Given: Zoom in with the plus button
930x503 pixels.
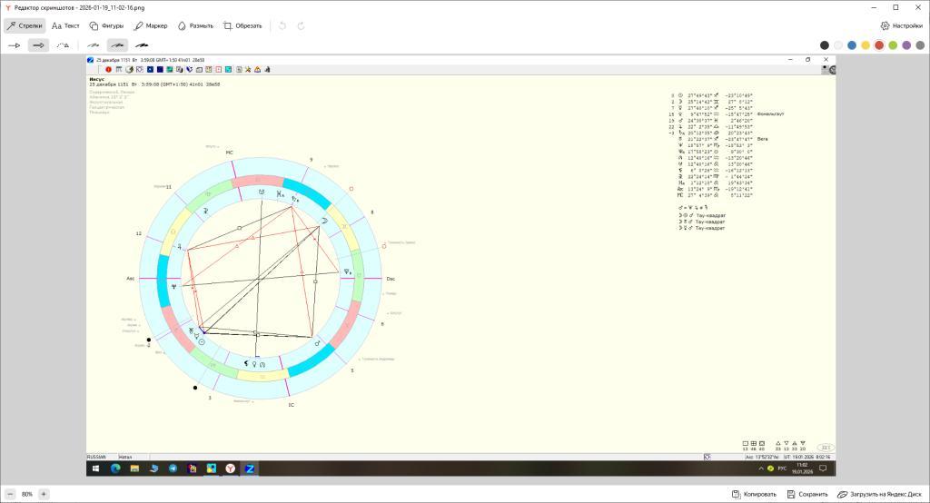Looking at the screenshot, I should (44, 494).
